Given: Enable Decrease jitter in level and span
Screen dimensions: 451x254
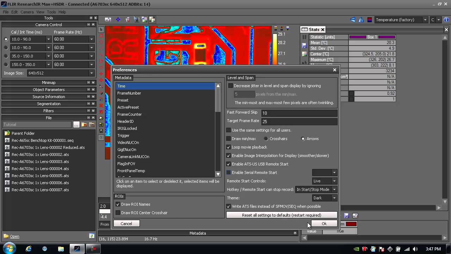Looking at the screenshot, I should (x=230, y=86).
